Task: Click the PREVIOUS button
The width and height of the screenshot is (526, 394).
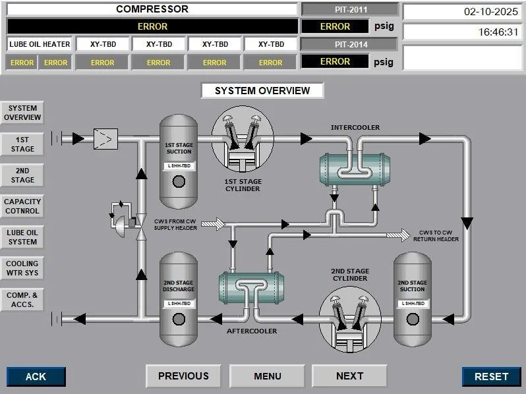Action: (x=183, y=376)
